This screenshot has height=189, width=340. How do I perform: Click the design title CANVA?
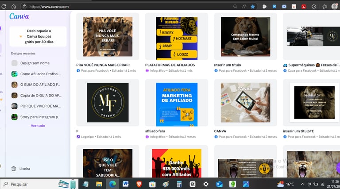coord(220,131)
